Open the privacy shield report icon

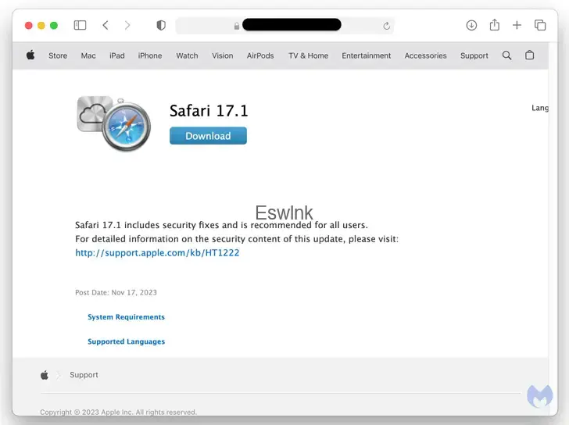[x=161, y=25]
